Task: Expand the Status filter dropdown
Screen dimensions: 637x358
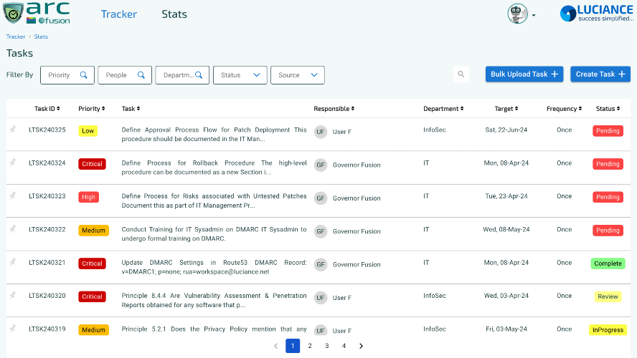Action: pyautogui.click(x=240, y=75)
